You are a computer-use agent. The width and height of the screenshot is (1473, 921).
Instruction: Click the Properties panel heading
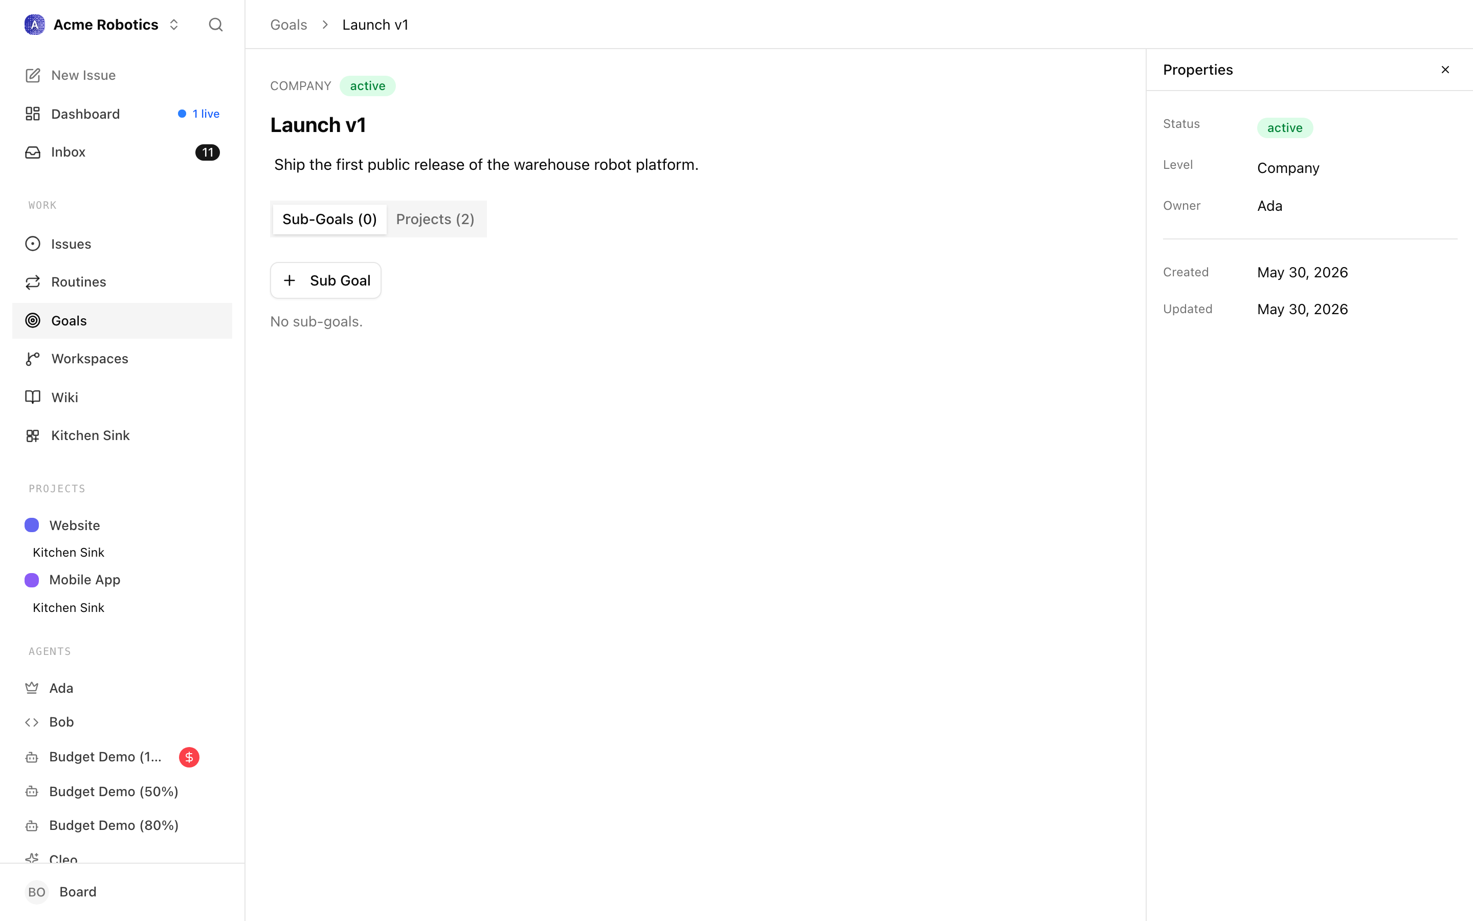point(1198,70)
